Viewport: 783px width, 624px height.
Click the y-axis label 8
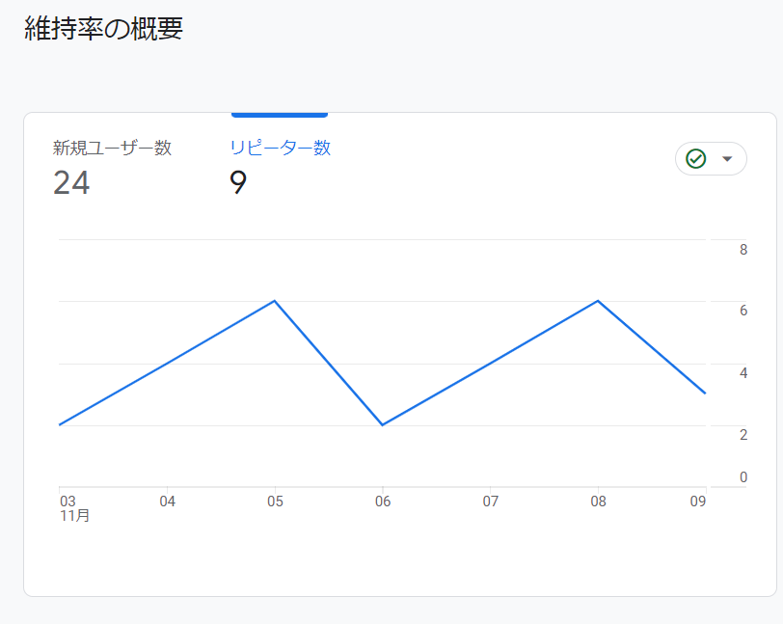tap(743, 249)
